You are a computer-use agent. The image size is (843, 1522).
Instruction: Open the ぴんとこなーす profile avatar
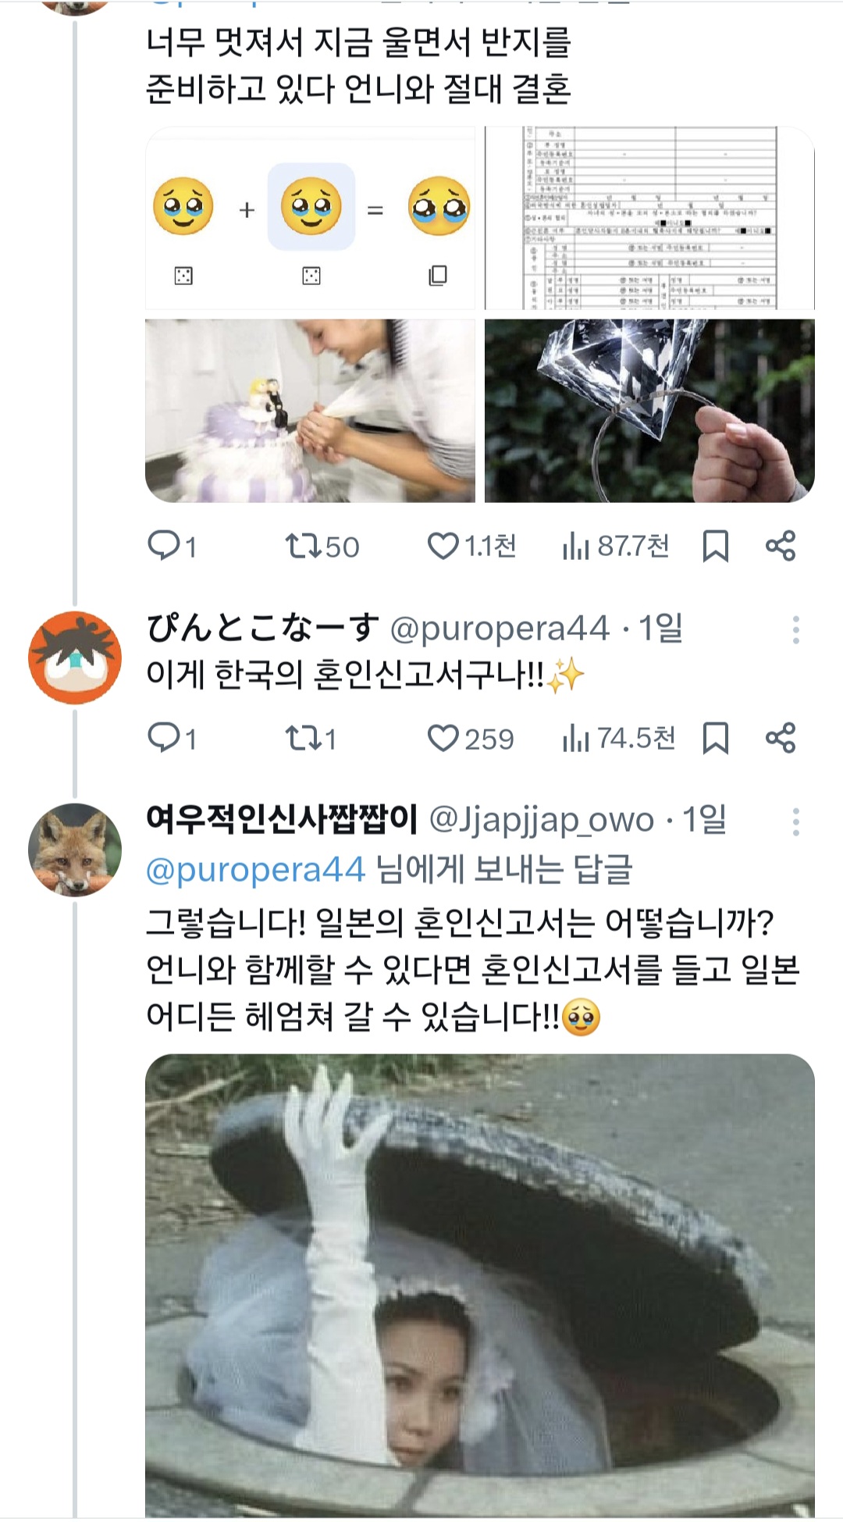click(75, 658)
